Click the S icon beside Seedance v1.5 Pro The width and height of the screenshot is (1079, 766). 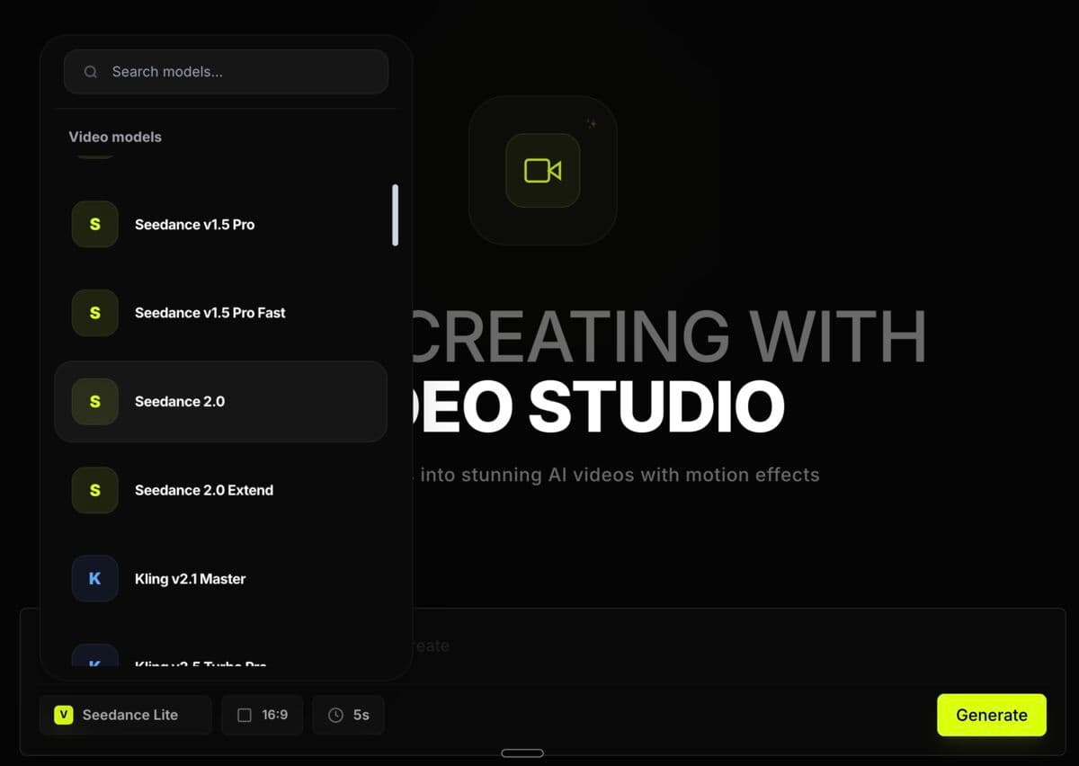(95, 225)
